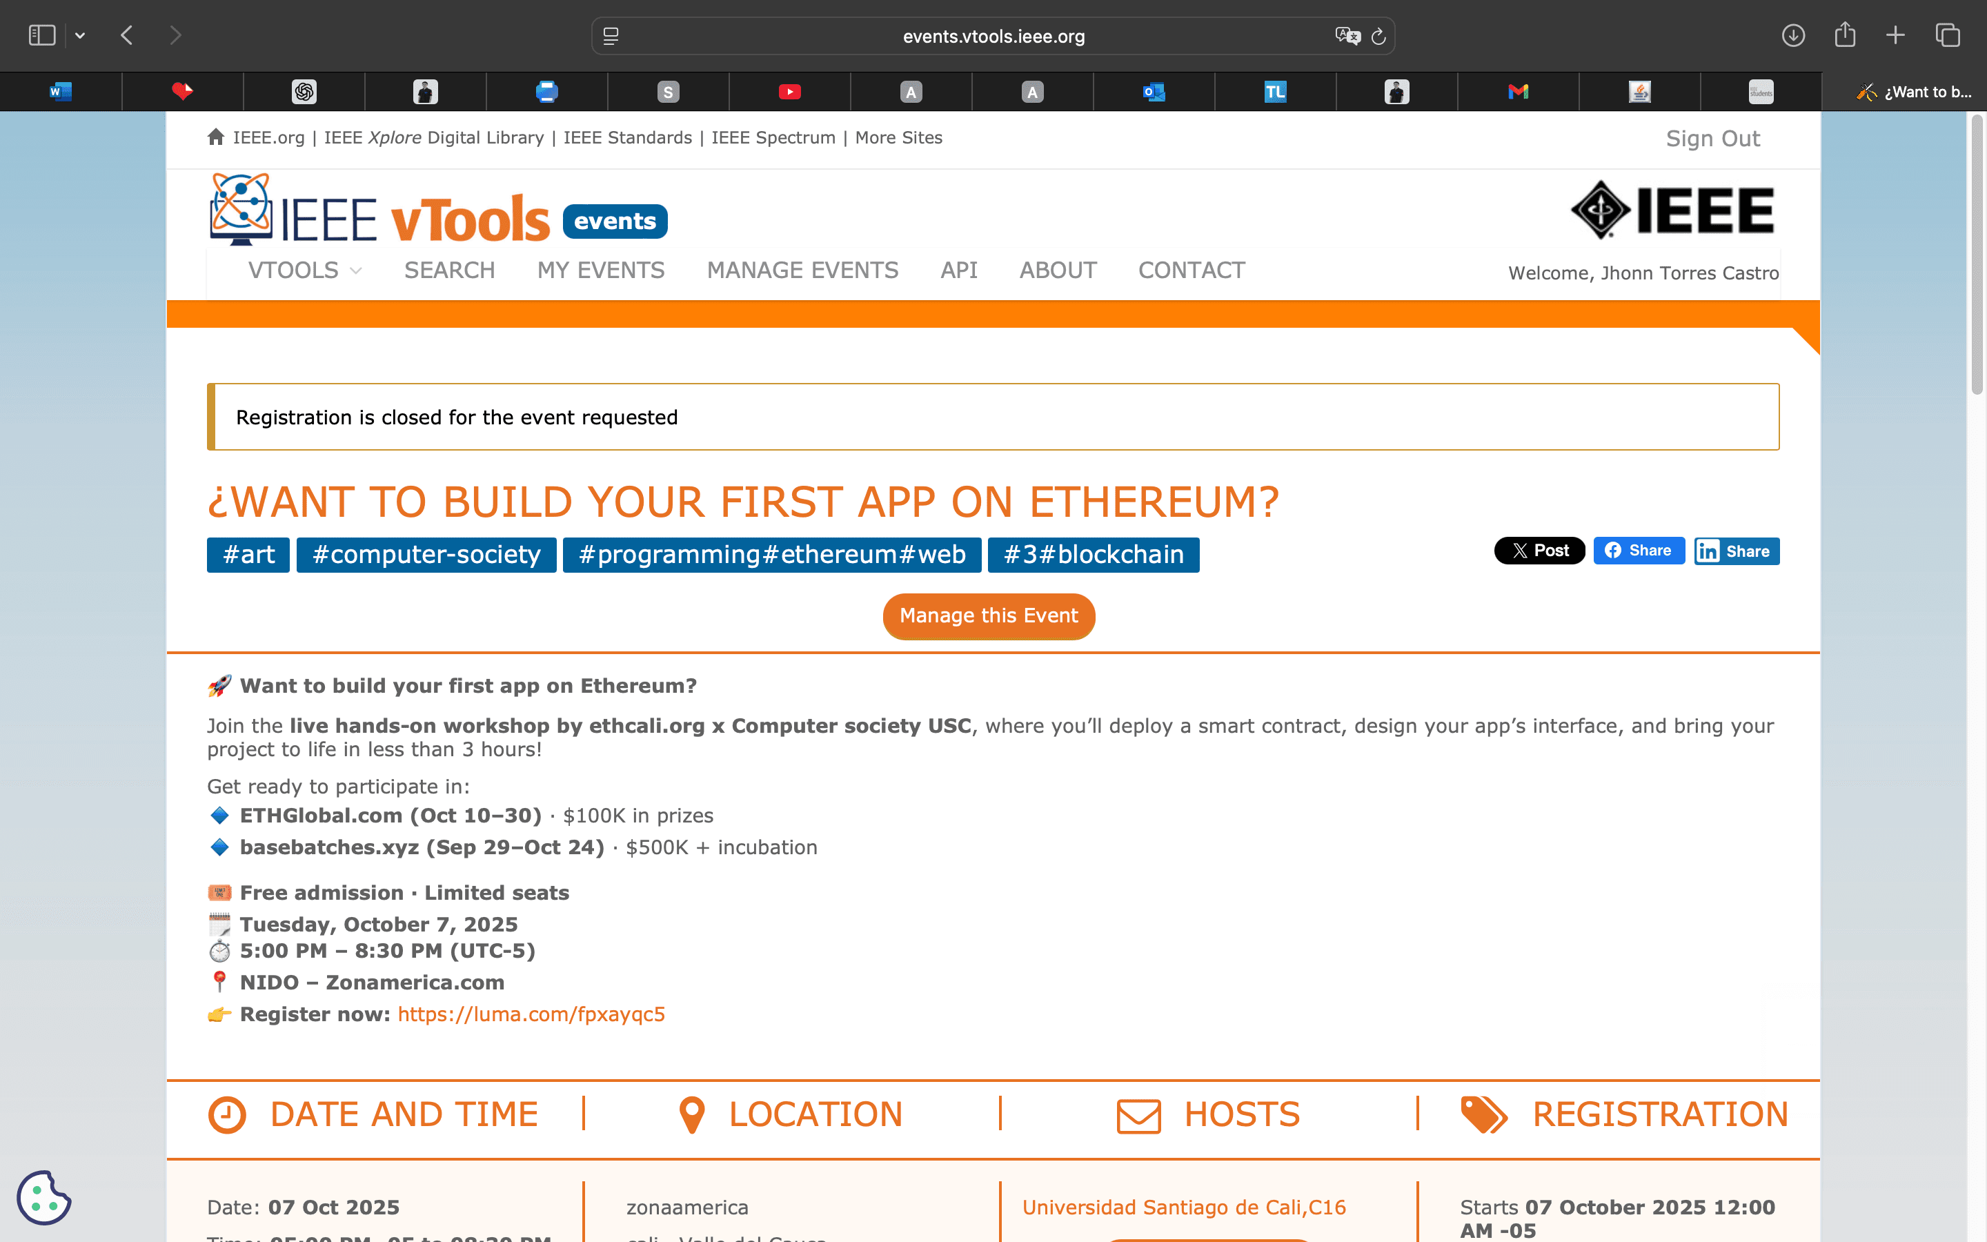Image resolution: width=1987 pixels, height=1242 pixels.
Task: Switch to the Gmail pinned tab
Action: 1518,92
